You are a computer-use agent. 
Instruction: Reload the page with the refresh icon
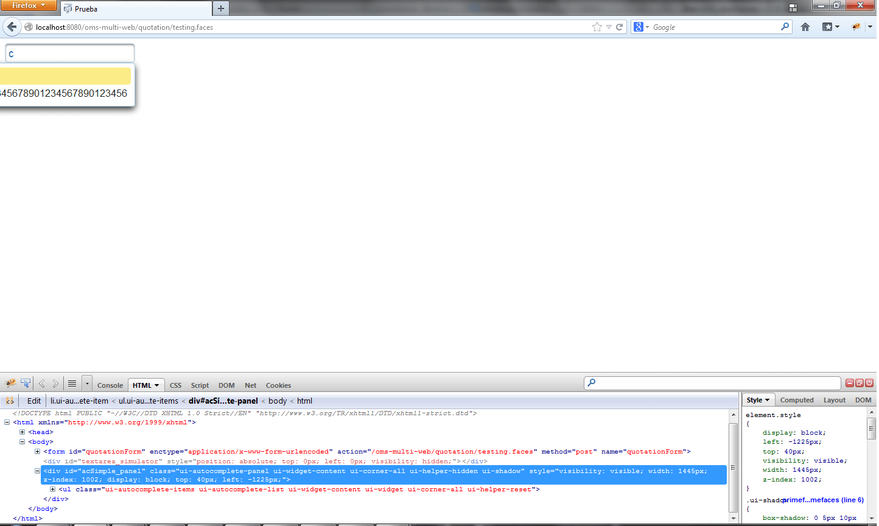click(x=620, y=27)
